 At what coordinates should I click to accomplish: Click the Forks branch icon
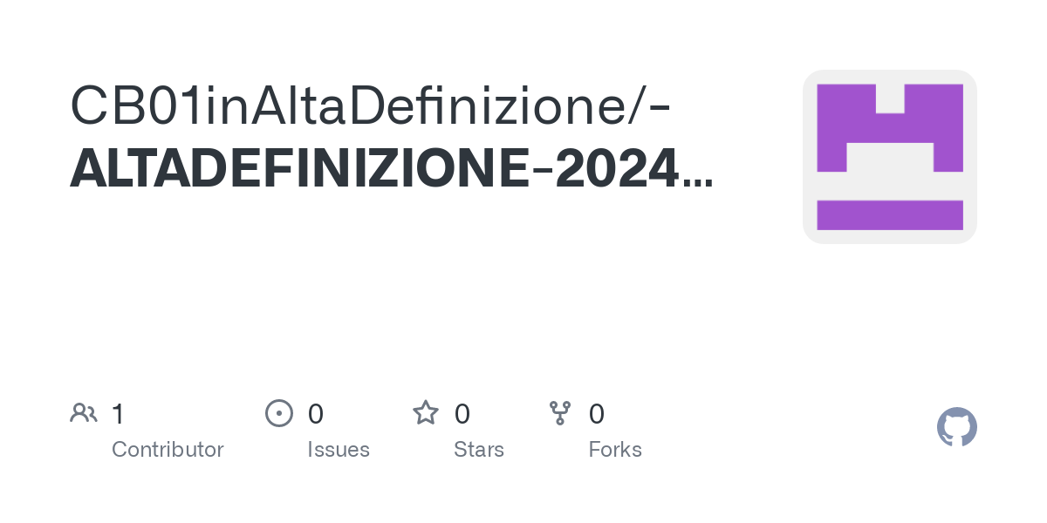click(559, 413)
